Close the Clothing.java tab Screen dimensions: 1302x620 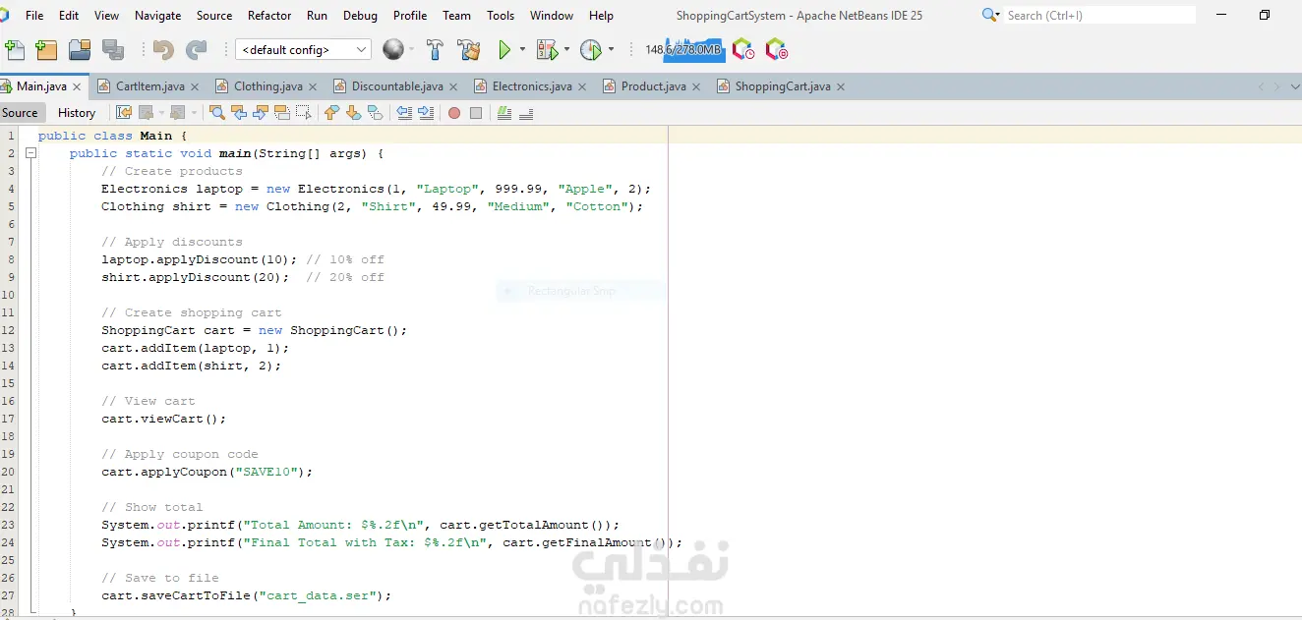313,86
